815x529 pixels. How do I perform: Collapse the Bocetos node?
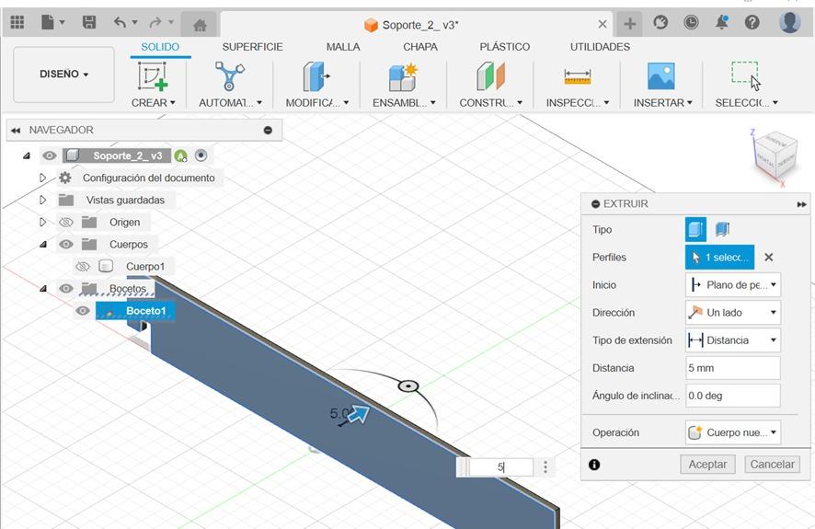(x=43, y=288)
